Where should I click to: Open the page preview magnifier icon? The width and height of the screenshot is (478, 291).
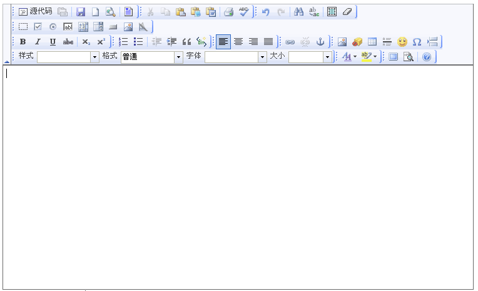(x=110, y=12)
